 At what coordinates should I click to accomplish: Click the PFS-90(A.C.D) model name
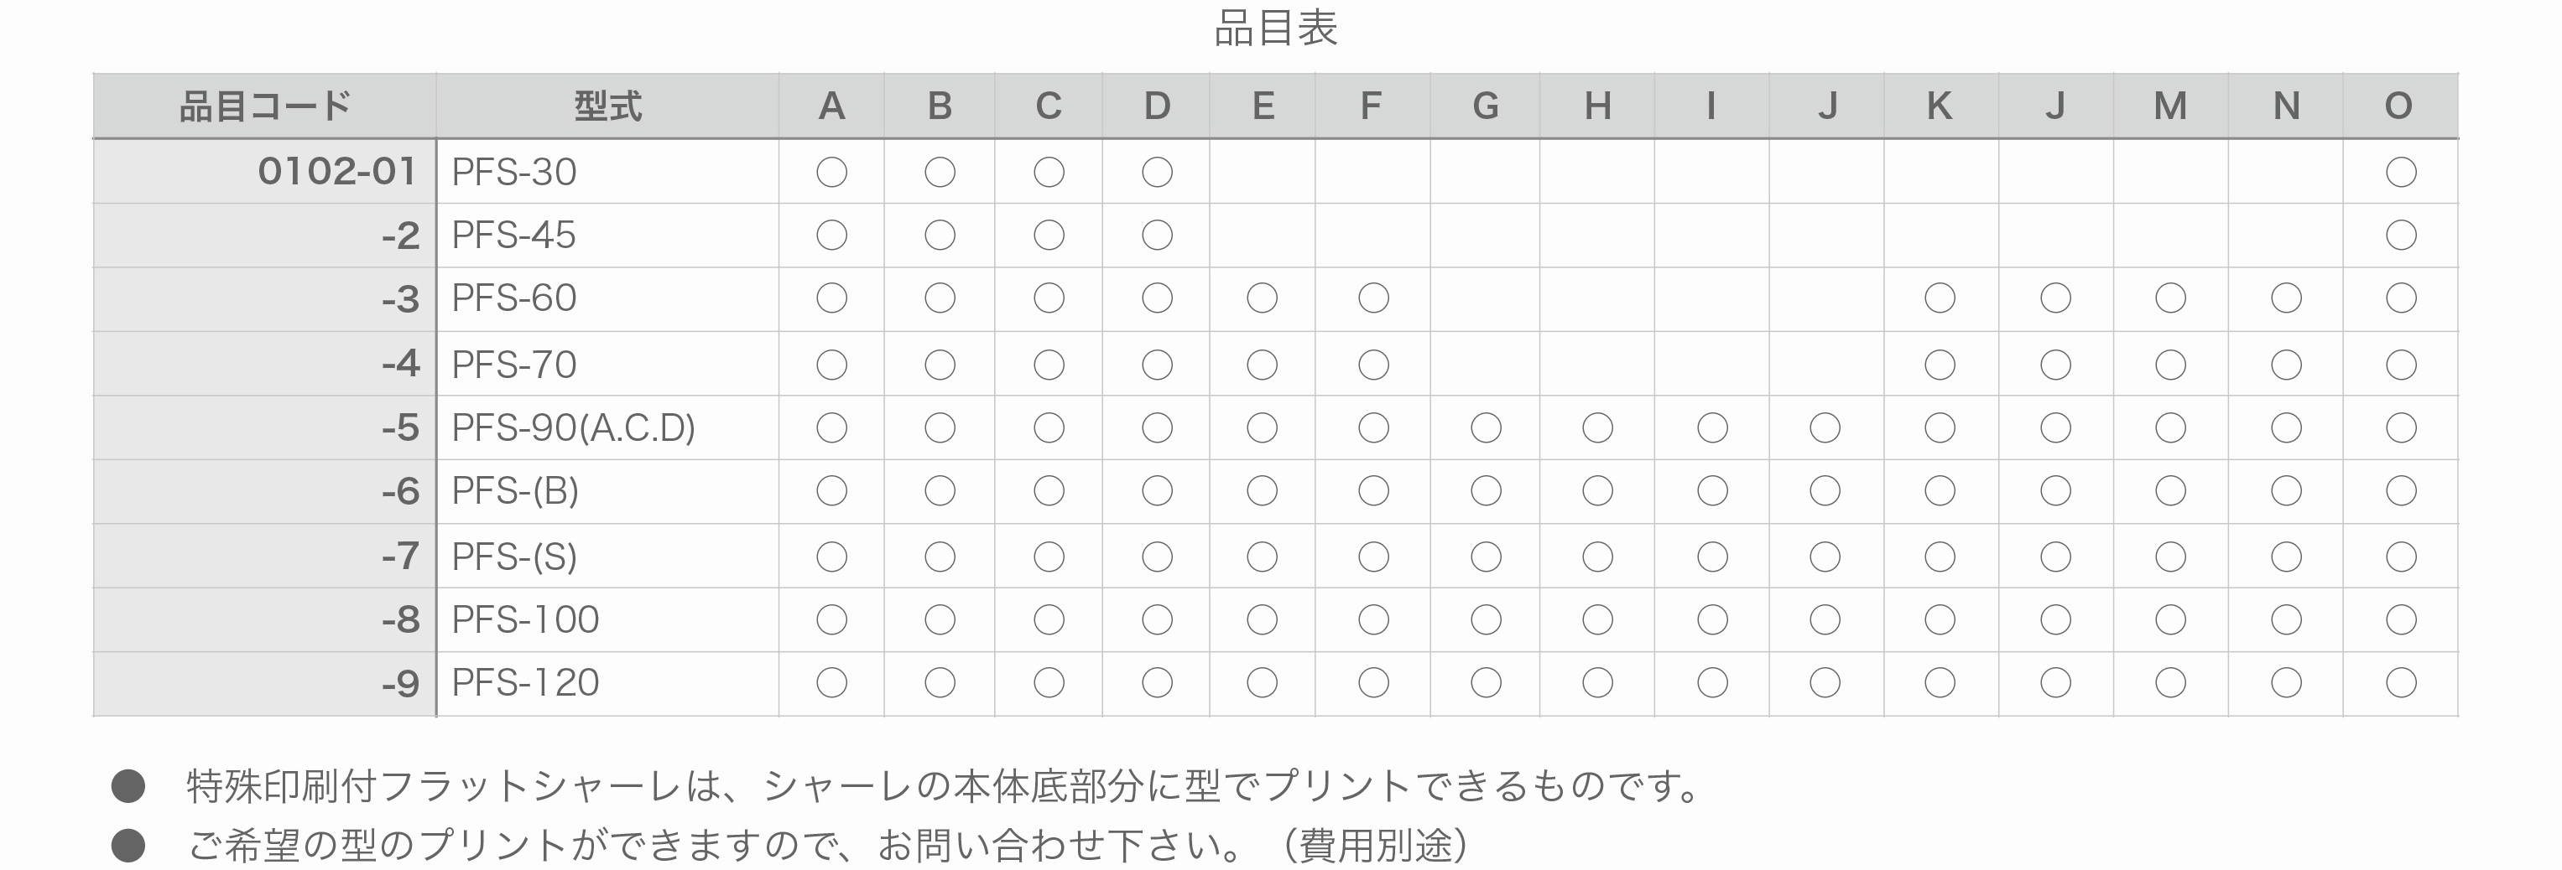click(x=573, y=428)
